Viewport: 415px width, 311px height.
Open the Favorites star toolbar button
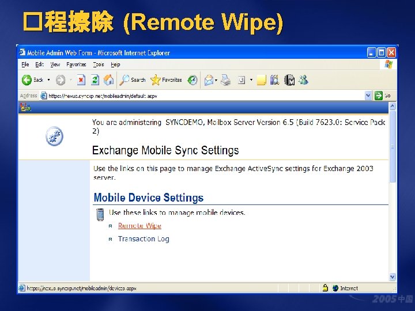(x=166, y=80)
